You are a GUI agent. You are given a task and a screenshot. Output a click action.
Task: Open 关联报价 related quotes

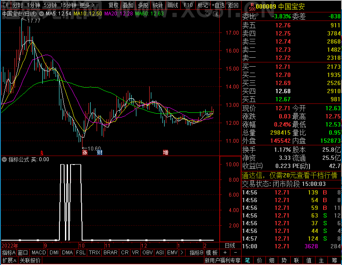(x=30, y=260)
